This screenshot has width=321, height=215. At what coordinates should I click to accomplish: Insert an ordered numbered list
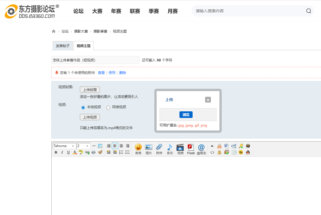(121, 152)
